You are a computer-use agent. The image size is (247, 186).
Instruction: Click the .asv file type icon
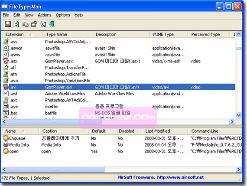pos(6,42)
